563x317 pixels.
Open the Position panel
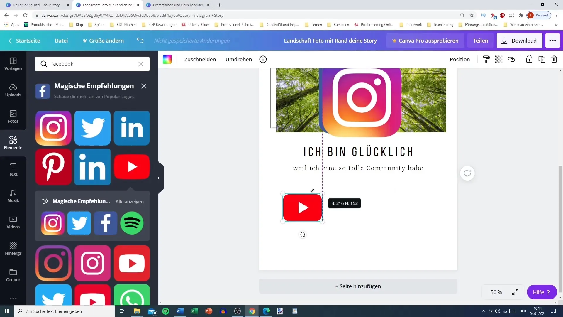[x=460, y=59]
